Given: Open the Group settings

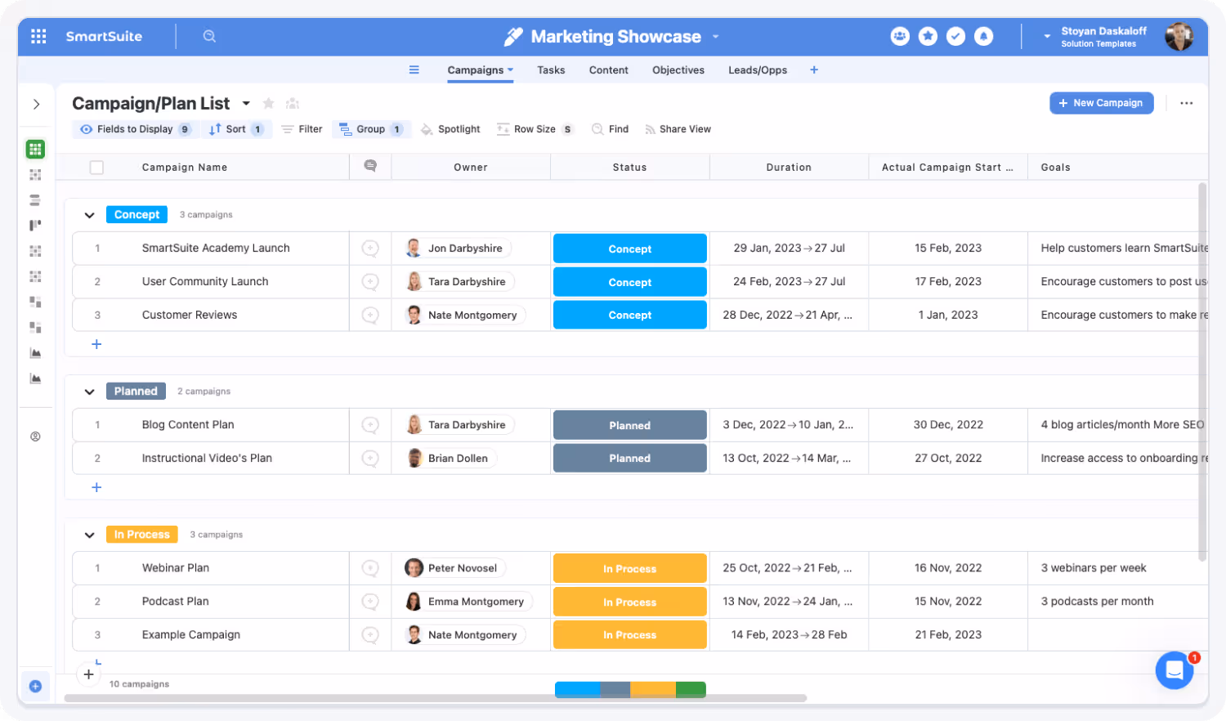Looking at the screenshot, I should click(x=371, y=129).
